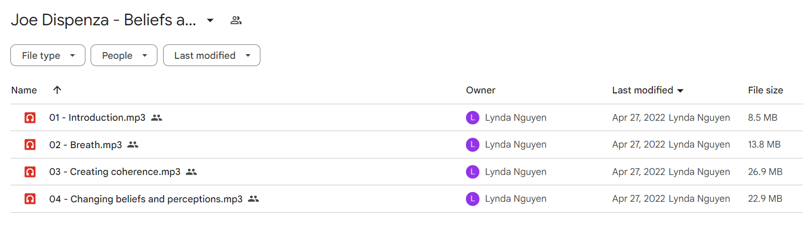
Task: Click the audio icon for 01 - Introduction.mp3
Action: [x=30, y=118]
